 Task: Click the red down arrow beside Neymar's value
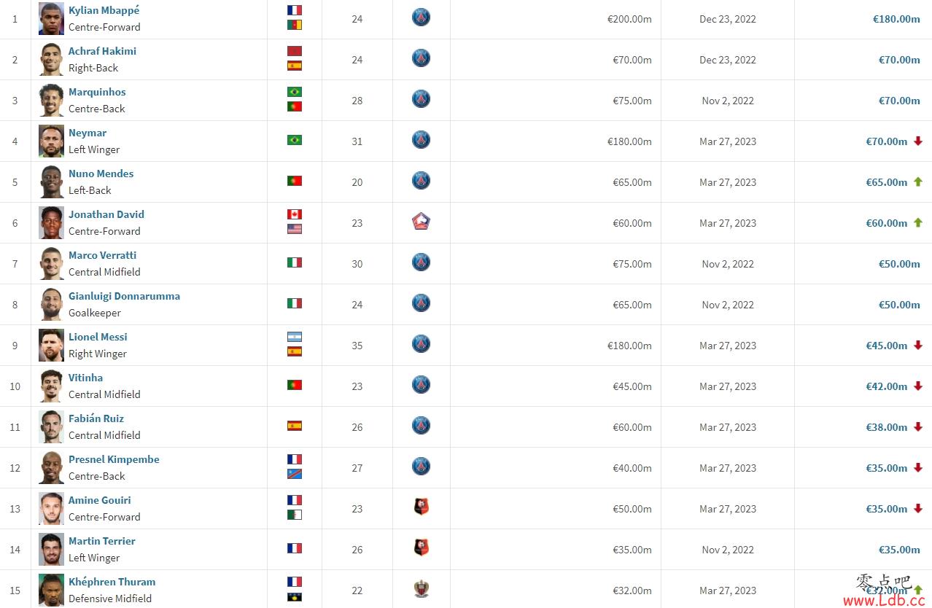coord(918,141)
